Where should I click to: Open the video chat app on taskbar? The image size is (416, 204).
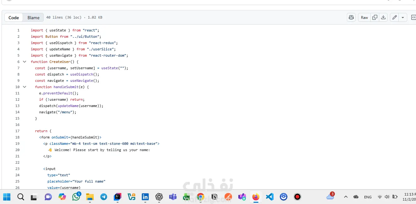pyautogui.click(x=48, y=197)
